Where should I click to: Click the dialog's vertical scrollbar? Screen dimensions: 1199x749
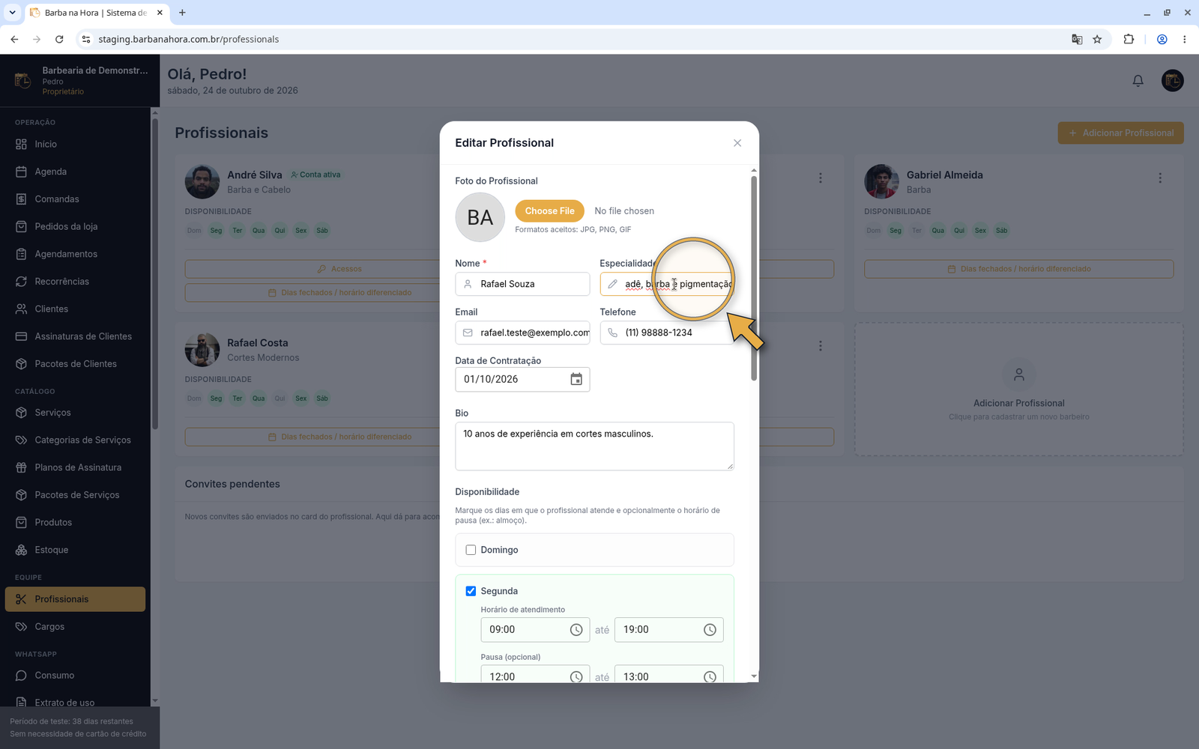754,278
